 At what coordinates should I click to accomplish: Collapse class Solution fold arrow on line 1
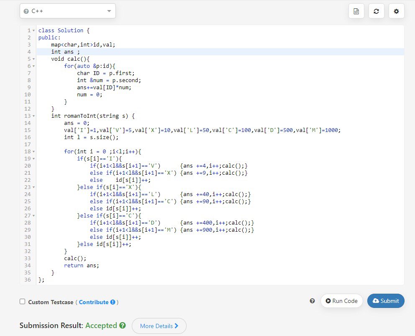tap(33, 31)
